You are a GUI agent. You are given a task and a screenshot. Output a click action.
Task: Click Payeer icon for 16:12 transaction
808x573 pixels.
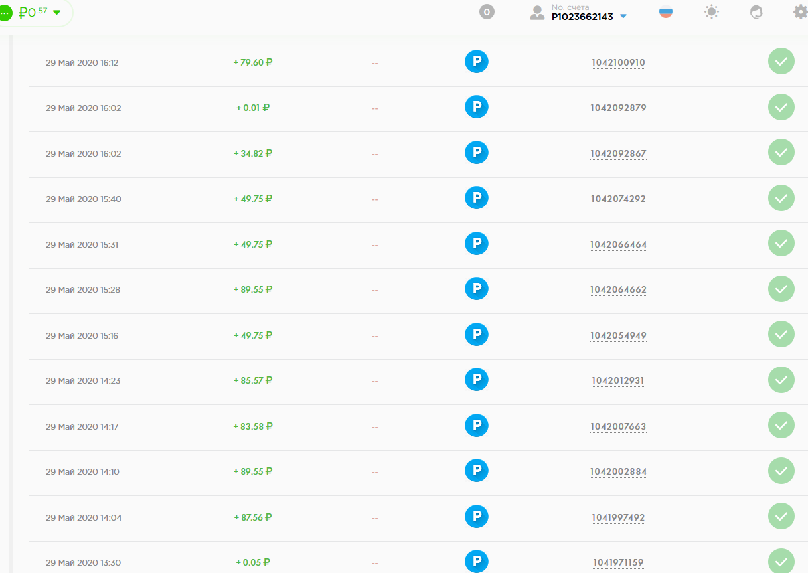tap(476, 62)
